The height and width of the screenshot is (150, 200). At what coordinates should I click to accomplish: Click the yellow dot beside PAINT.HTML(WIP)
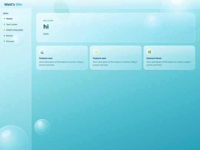click(x=4, y=30)
